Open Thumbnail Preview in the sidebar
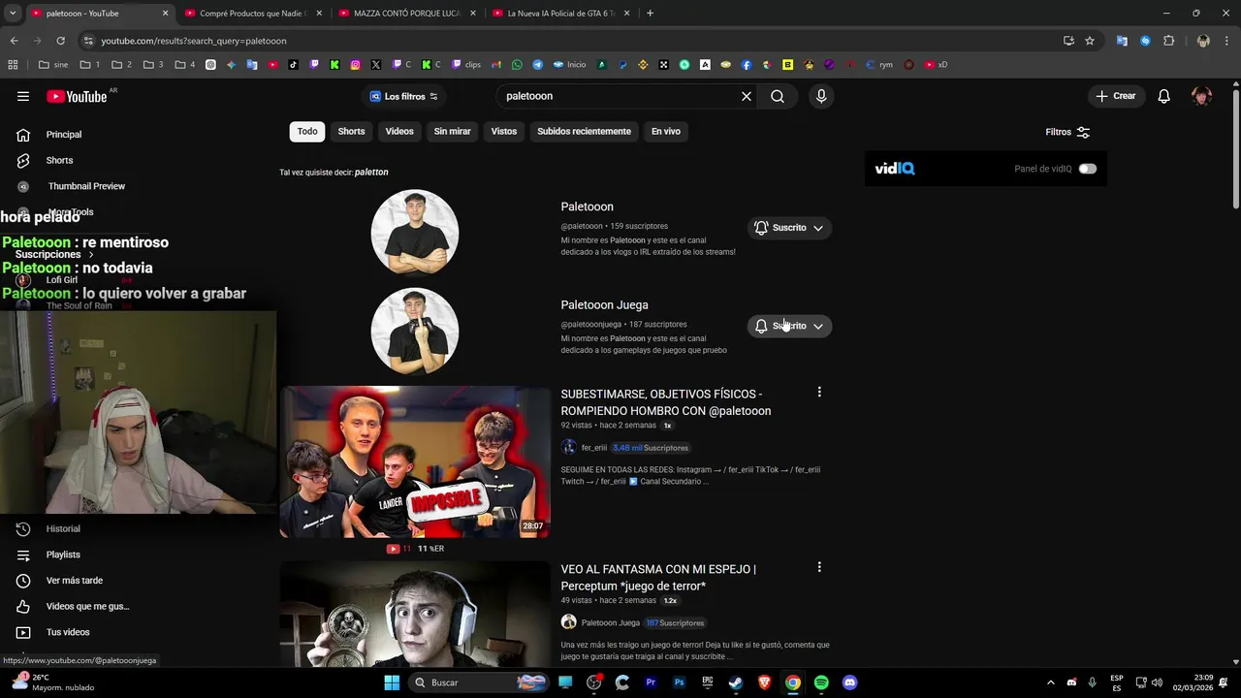1241x698 pixels. click(86, 186)
